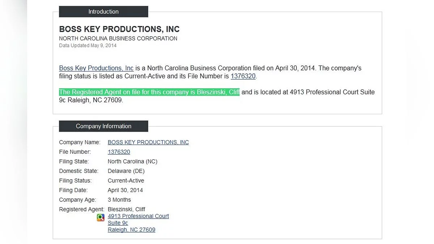This screenshot has width=434, height=244.
Task: Open BOSS KEY PRODUCTIONS, INC link beside Company Name
Action: tap(148, 142)
